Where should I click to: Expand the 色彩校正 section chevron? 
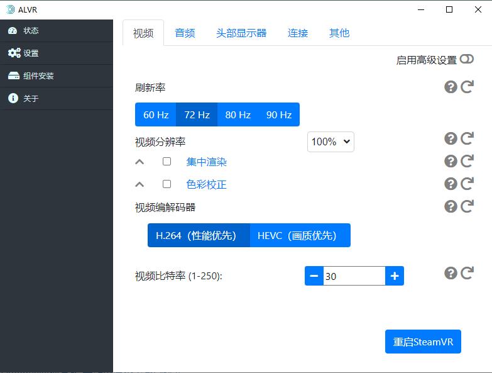(140, 184)
